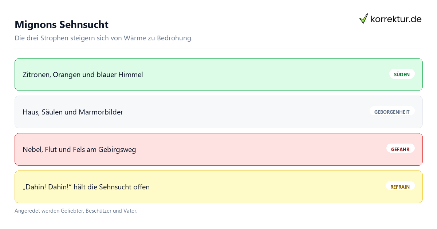This screenshot has height=229, width=437.
Task: Select the GEBORGENHEIT tag badge
Action: [392, 112]
